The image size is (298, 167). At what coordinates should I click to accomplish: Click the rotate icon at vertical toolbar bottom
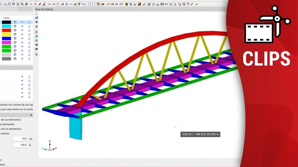point(36,54)
